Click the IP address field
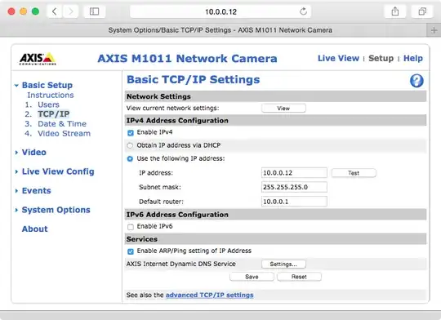Screen dimensions: 441x320 click(x=294, y=173)
